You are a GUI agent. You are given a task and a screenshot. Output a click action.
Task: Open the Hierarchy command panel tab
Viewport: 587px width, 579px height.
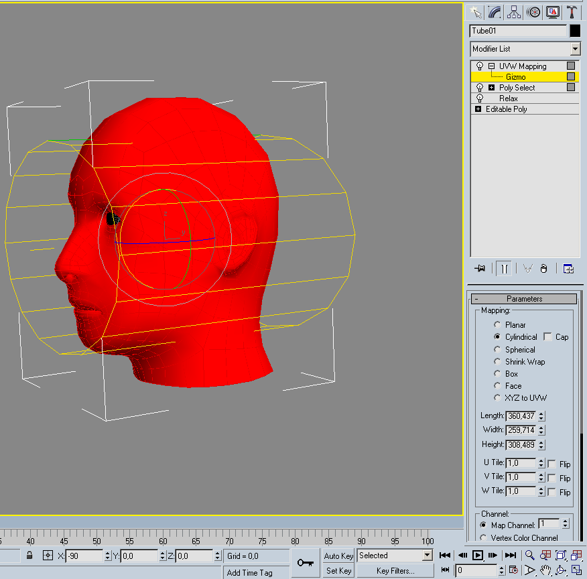tap(514, 12)
